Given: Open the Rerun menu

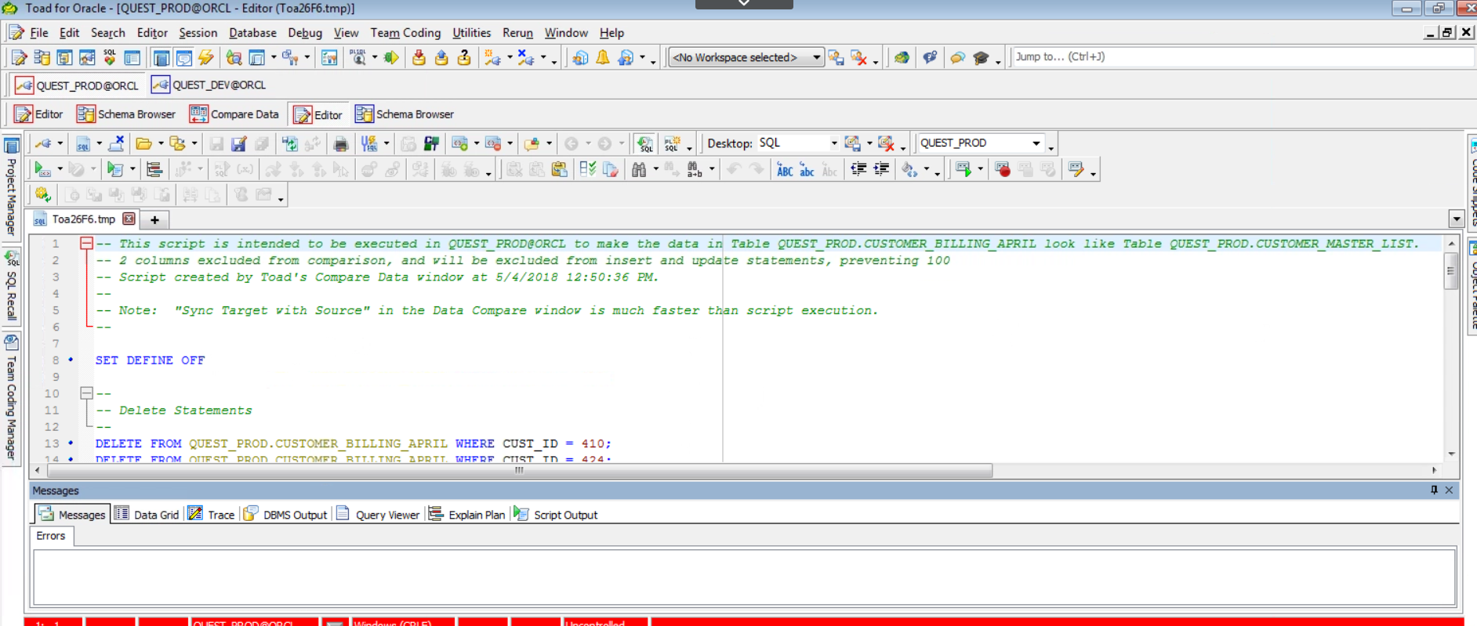Looking at the screenshot, I should [517, 33].
